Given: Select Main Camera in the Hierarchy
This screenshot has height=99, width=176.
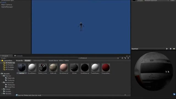Looking at the screenshot, I should click(7, 5).
